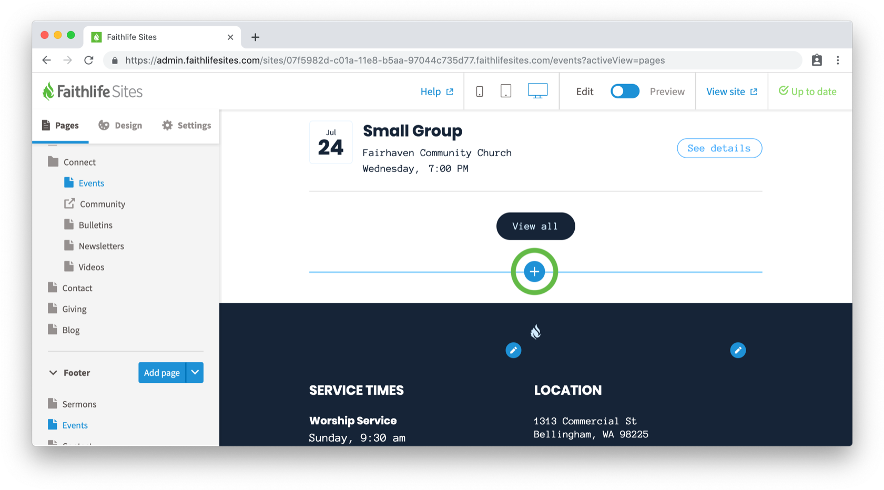Switch to tablet preview icon
This screenshot has height=490, width=884.
(x=506, y=91)
